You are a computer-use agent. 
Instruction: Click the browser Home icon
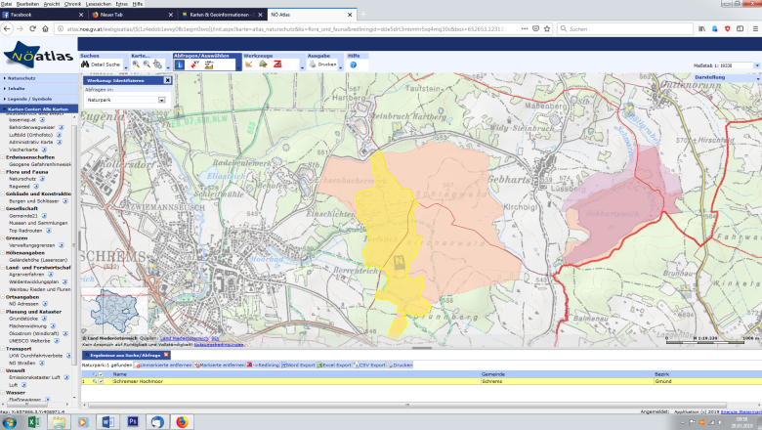click(45, 28)
